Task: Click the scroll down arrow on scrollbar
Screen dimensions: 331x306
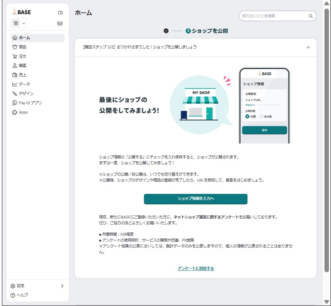Action: [327, 302]
